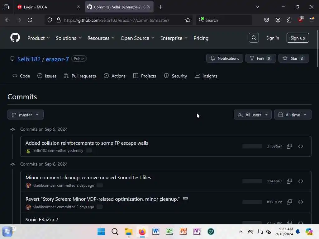Open the All time date filter dropdown
The image size is (319, 239).
click(293, 115)
